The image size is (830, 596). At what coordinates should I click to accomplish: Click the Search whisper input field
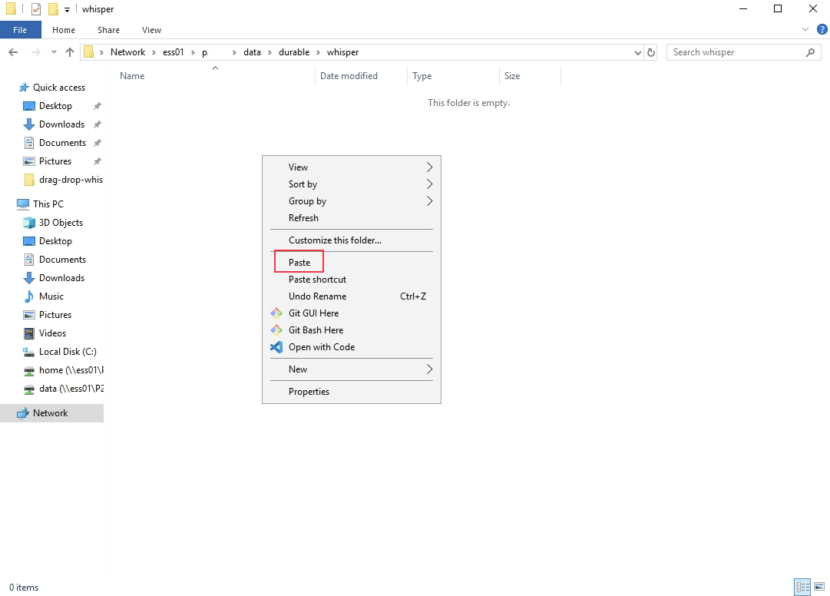(x=736, y=52)
